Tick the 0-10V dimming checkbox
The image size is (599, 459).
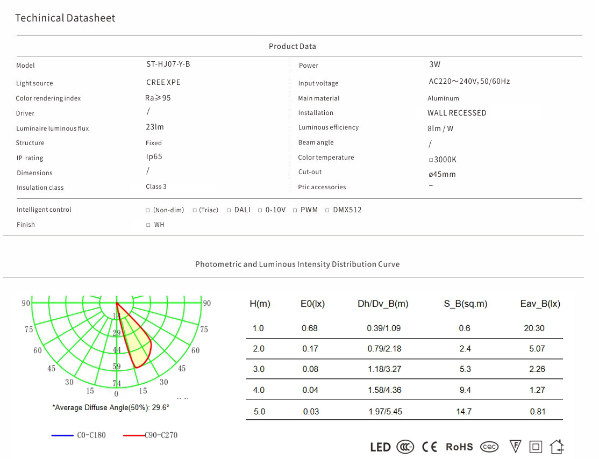(x=260, y=210)
